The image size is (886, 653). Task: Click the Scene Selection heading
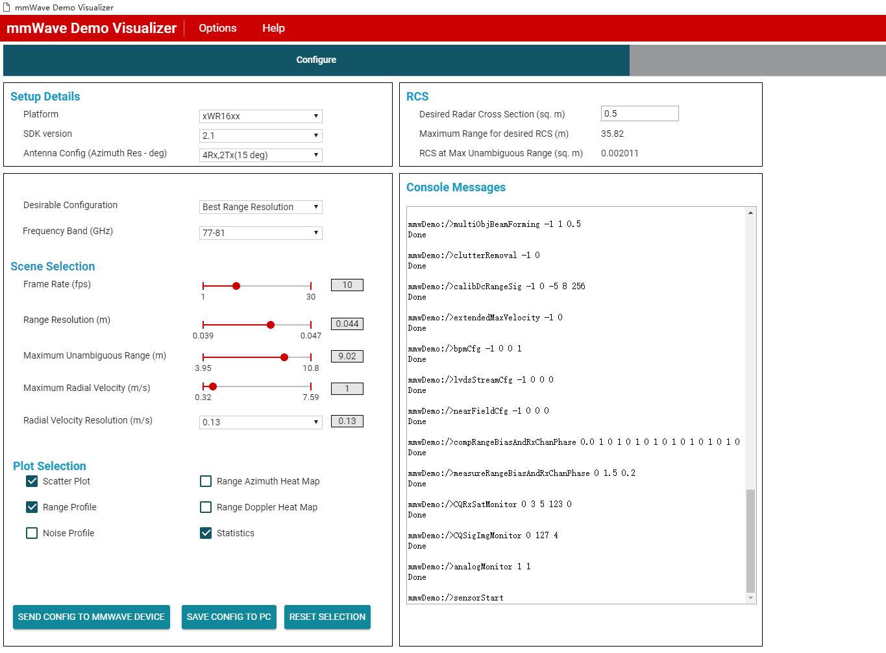[x=53, y=267]
